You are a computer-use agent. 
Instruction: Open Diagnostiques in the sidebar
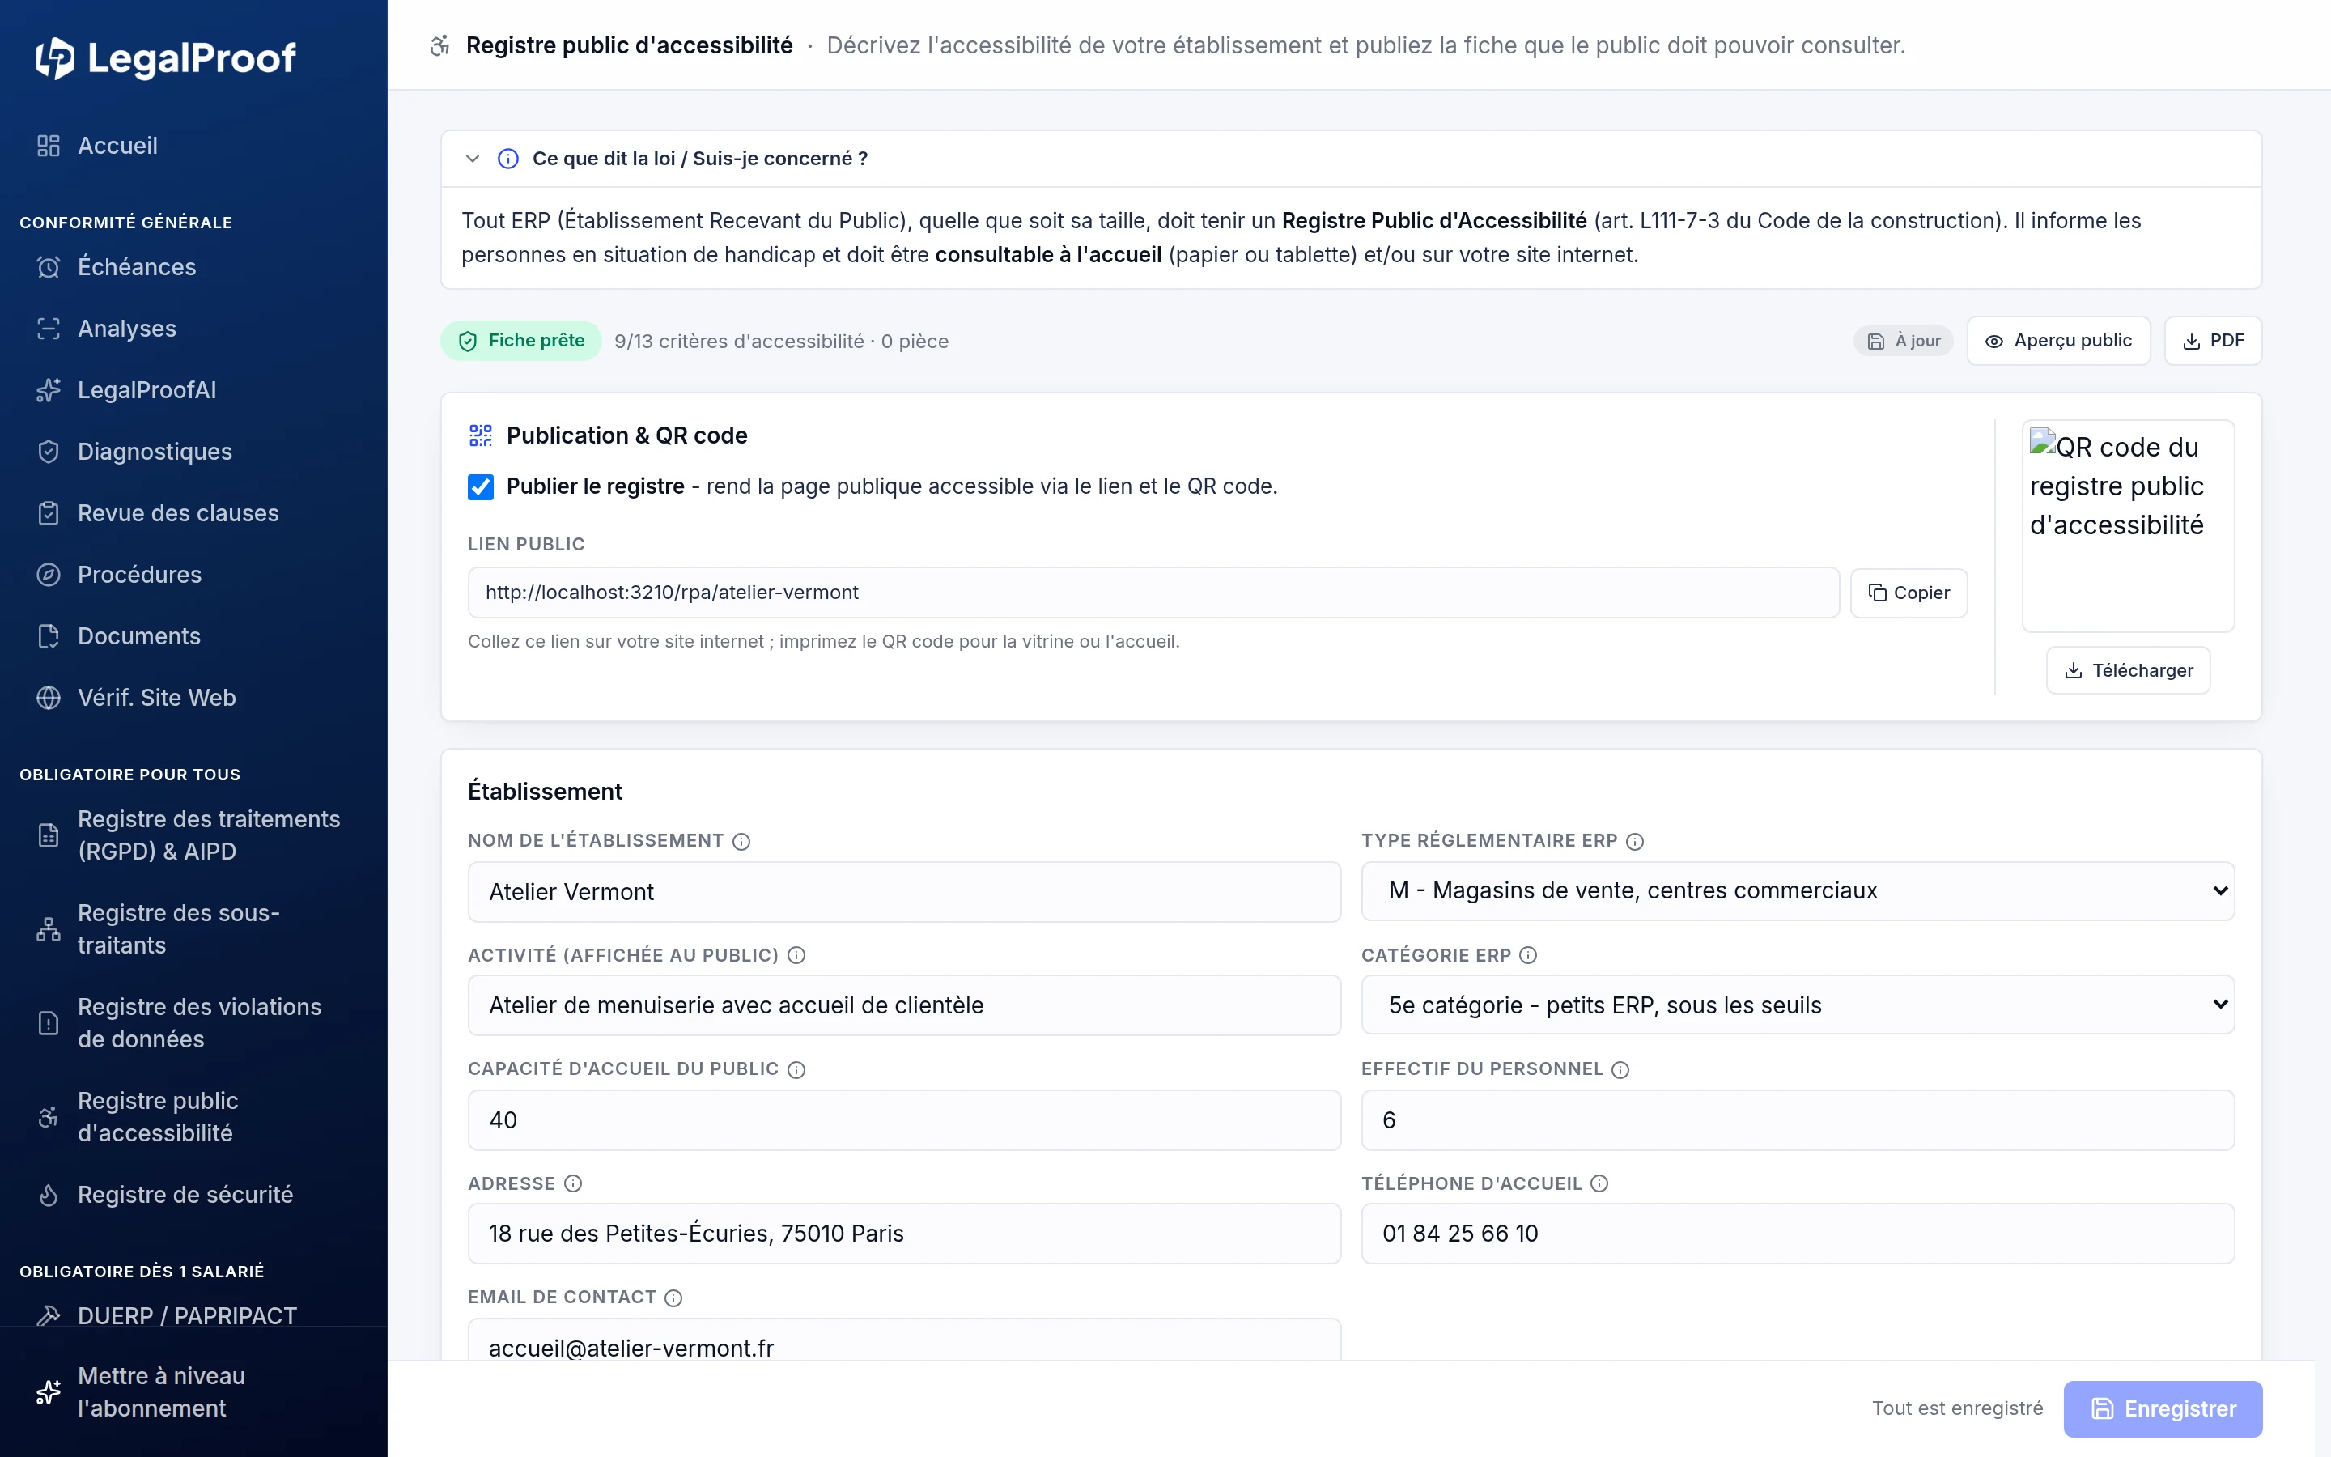click(x=193, y=452)
